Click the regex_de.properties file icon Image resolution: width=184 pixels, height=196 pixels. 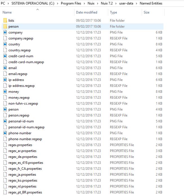(5, 157)
